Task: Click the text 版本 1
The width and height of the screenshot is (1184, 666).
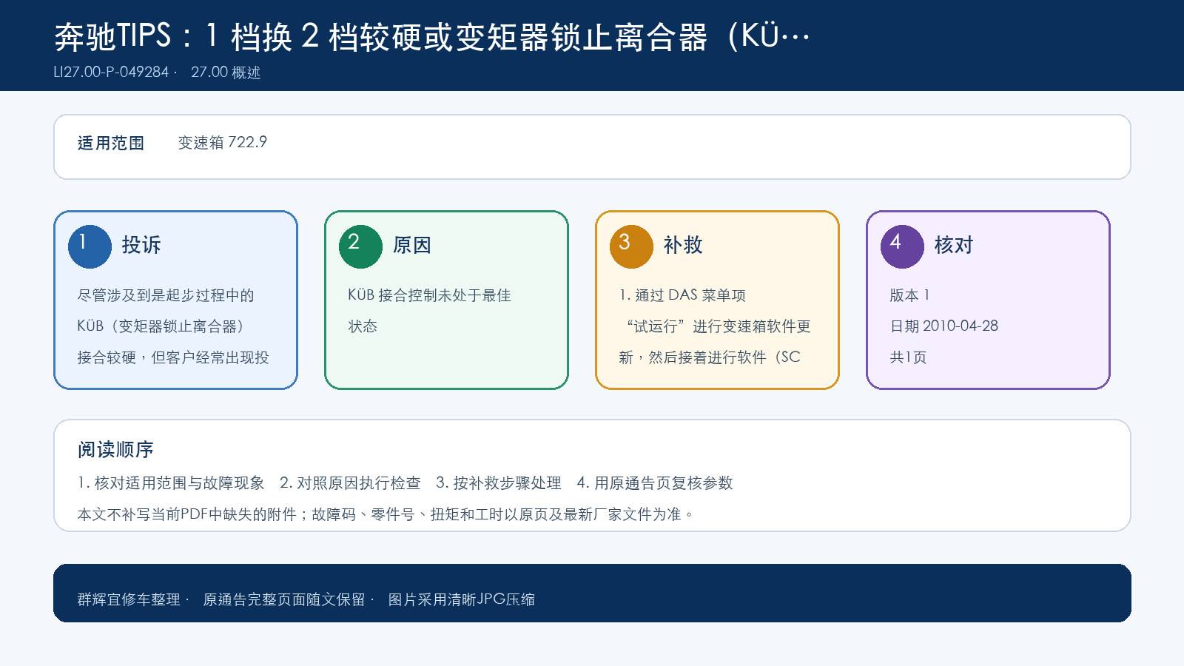Action: coord(910,295)
